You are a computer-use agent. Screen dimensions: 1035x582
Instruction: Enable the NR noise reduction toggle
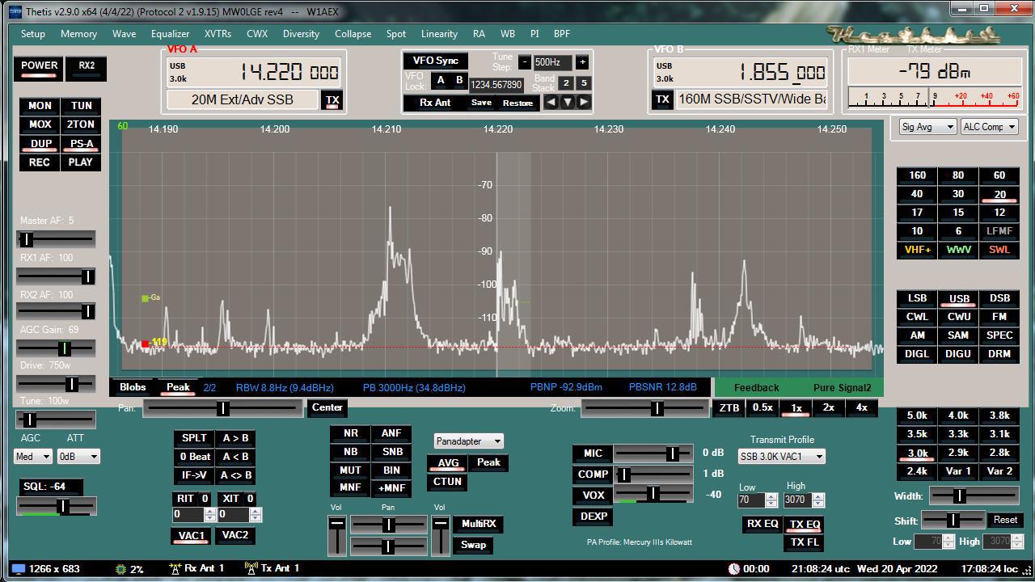point(350,433)
